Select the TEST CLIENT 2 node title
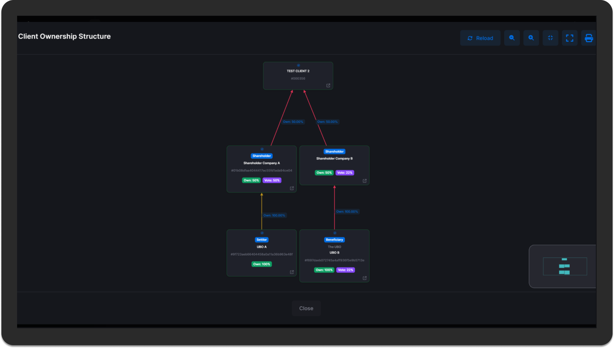This screenshot has height=348, width=614. point(298,71)
